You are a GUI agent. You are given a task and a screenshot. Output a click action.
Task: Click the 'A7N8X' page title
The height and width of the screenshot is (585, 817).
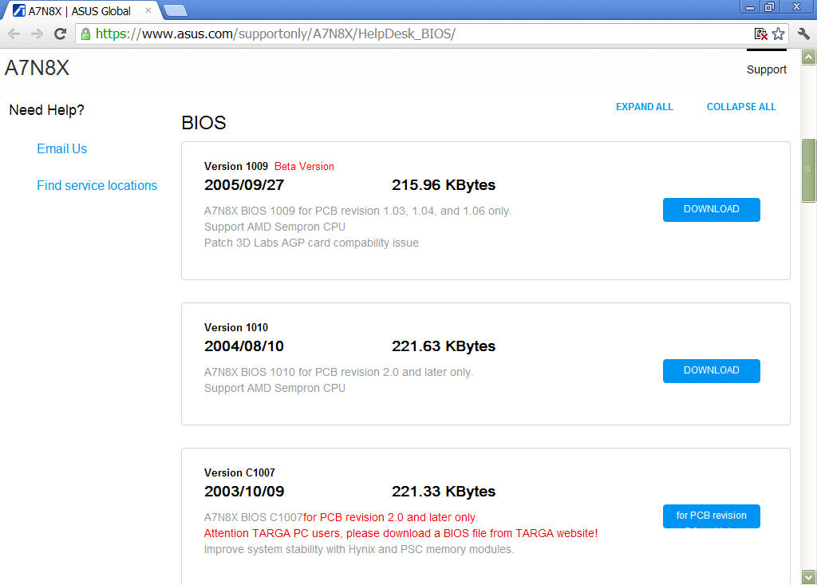point(37,68)
